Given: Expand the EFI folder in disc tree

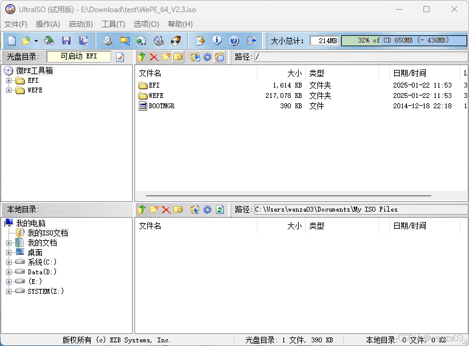Looking at the screenshot, I should tap(9, 80).
